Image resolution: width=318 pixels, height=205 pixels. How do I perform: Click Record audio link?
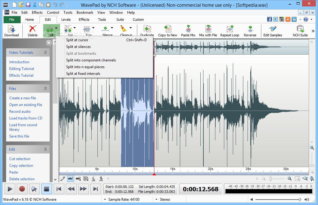(20, 112)
